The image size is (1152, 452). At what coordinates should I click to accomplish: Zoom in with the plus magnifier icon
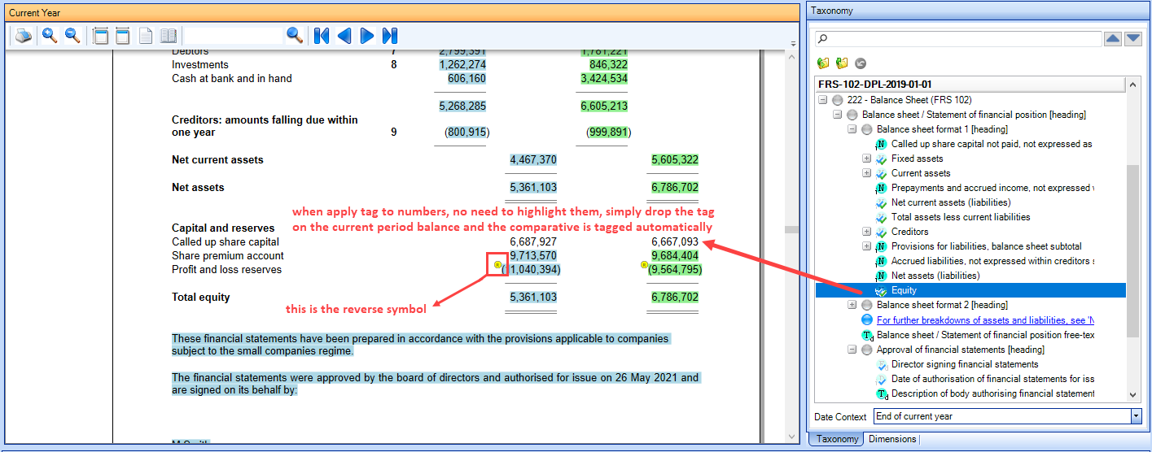(50, 35)
